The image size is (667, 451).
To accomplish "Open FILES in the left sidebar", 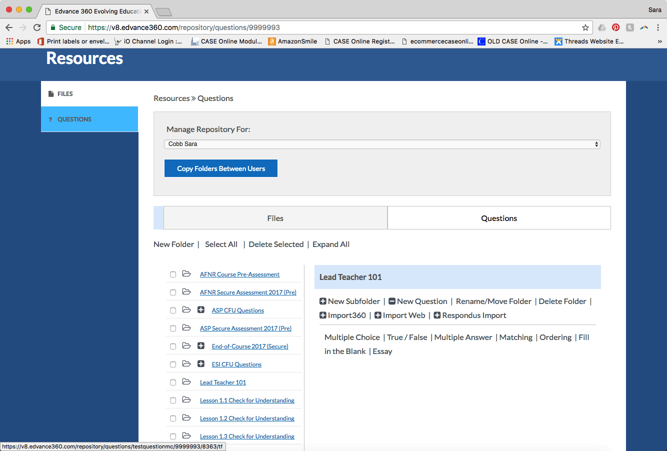I will [x=65, y=94].
